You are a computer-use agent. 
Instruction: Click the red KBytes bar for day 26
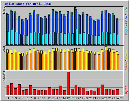tap(102, 90)
